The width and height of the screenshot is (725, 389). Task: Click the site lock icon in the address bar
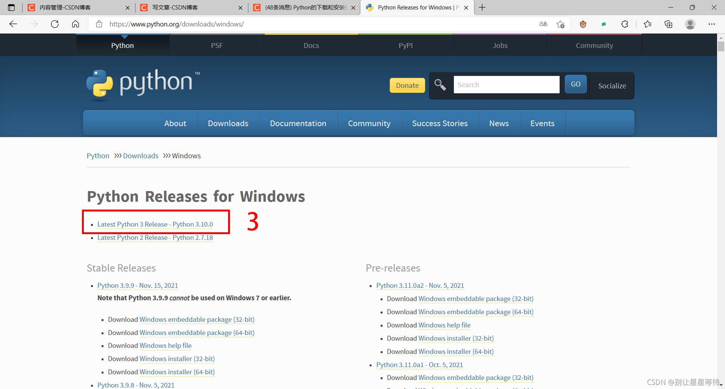99,24
